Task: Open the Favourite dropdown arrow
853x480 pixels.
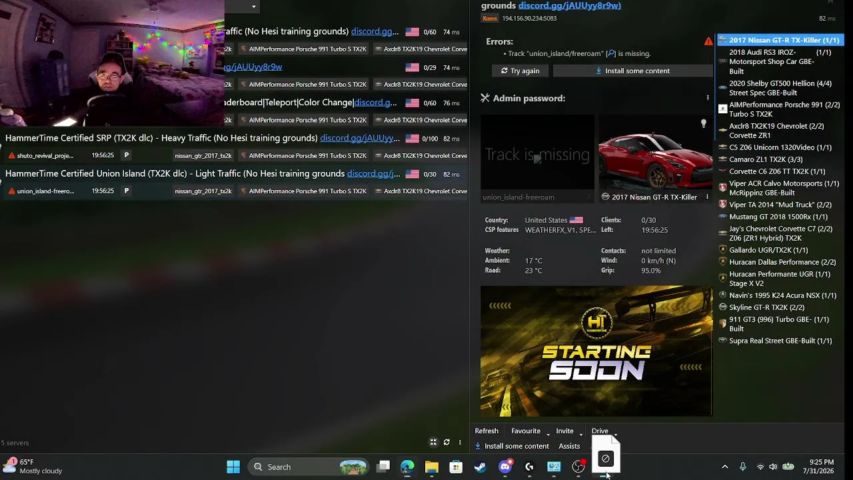Action: [x=548, y=434]
